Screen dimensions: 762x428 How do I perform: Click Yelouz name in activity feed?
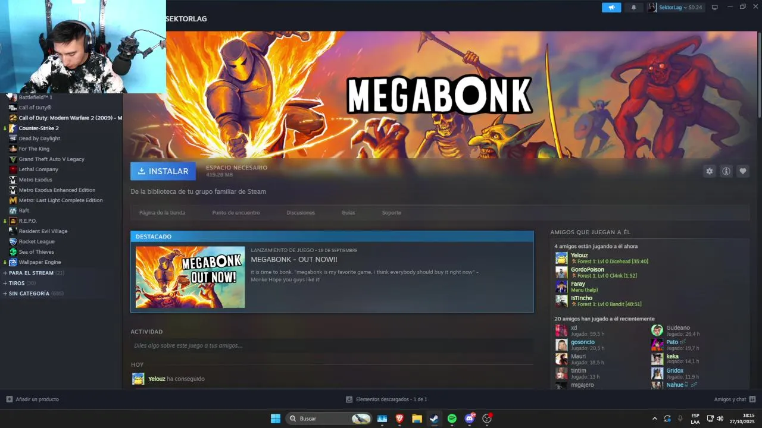pos(157,379)
